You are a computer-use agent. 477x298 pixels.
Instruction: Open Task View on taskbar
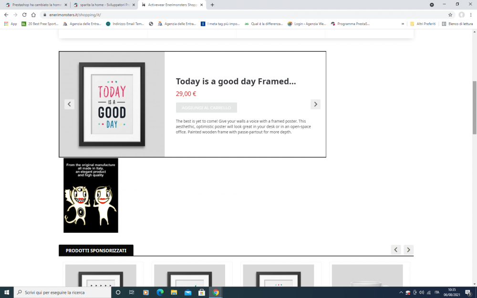coord(132,292)
